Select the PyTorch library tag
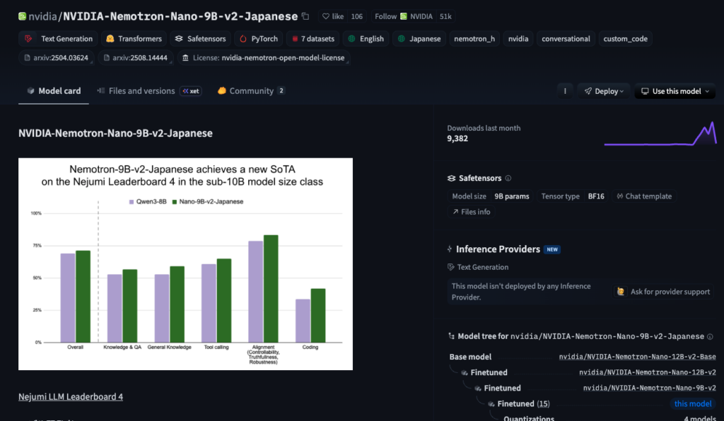This screenshot has height=421, width=724. pos(257,39)
